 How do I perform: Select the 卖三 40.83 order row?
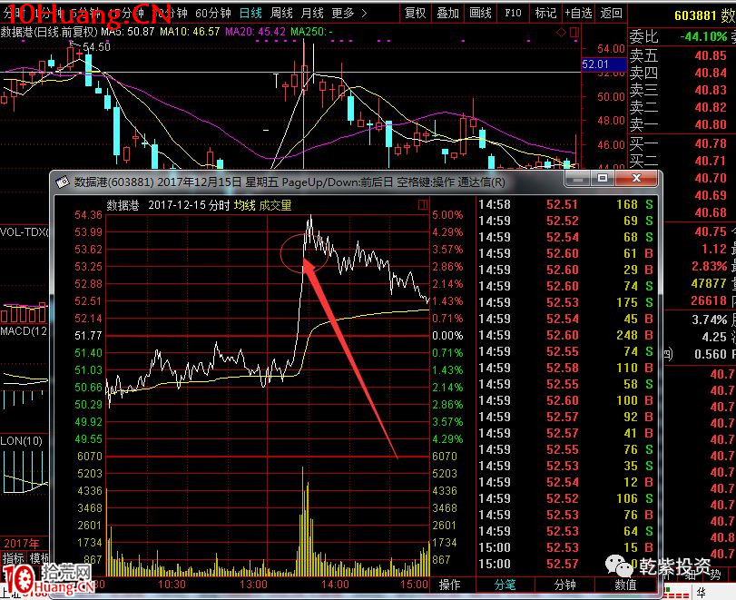pos(682,90)
